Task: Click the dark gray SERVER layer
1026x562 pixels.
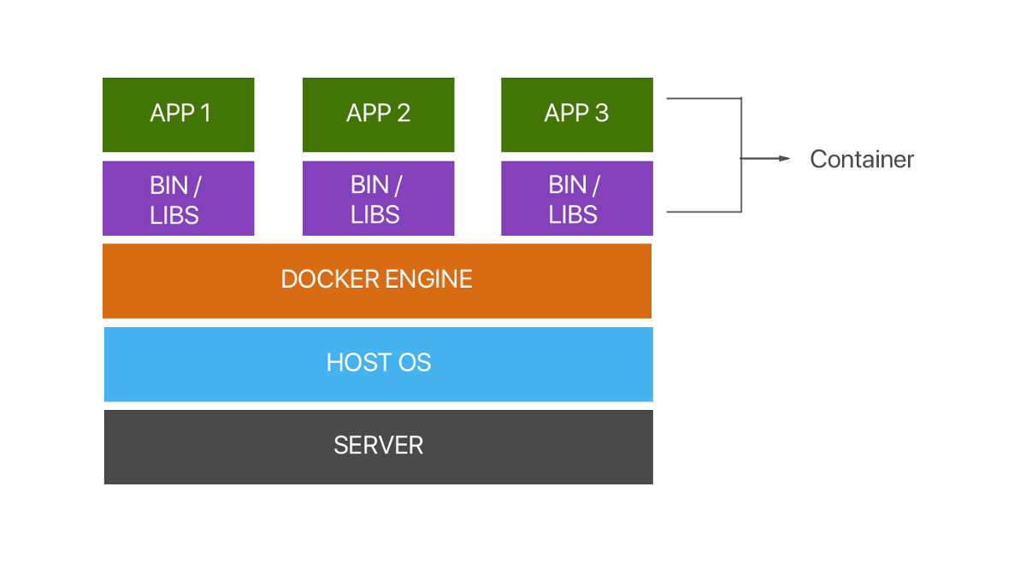Action: tap(379, 447)
